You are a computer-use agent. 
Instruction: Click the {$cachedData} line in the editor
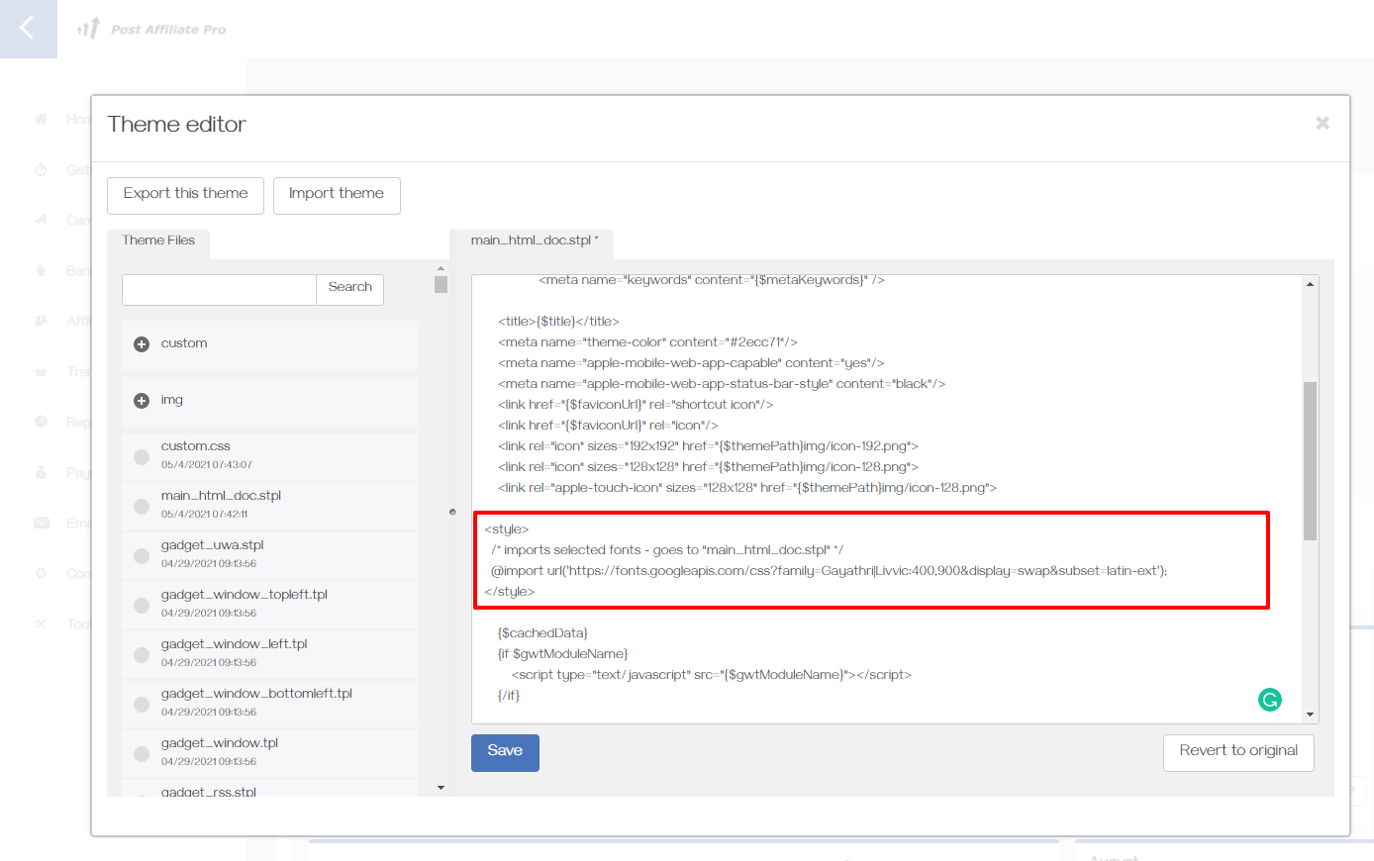coord(542,633)
